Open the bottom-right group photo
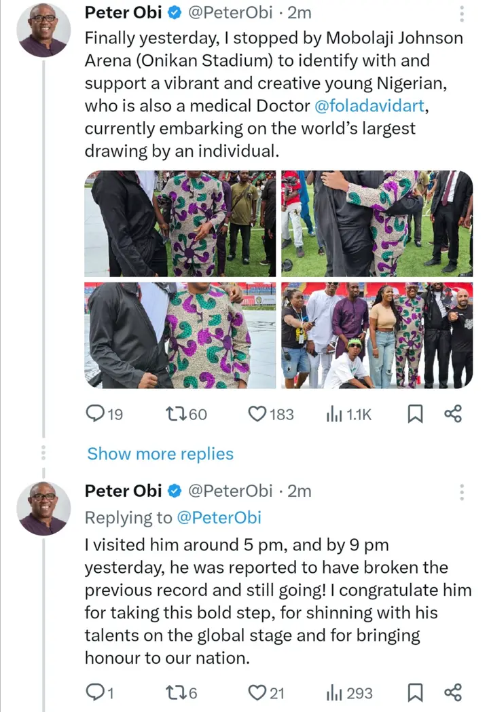The height and width of the screenshot is (712, 489). tap(377, 335)
